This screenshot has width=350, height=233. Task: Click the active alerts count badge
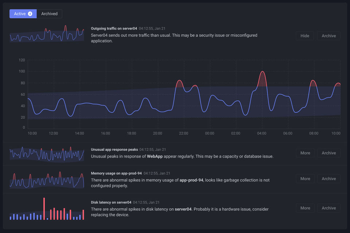pyautogui.click(x=30, y=14)
